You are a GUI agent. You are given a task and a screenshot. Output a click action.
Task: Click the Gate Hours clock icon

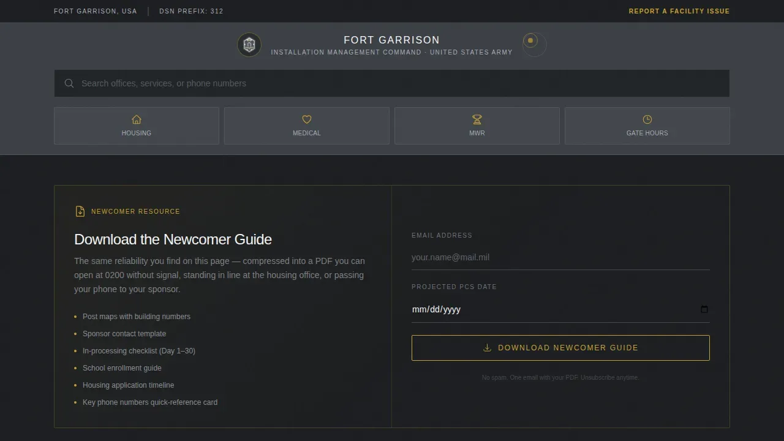point(647,119)
